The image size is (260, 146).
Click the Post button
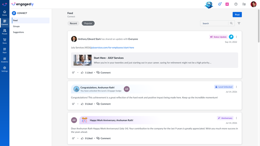click(x=237, y=14)
